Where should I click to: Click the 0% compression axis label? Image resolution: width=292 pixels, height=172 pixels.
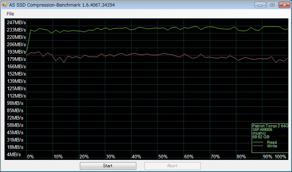tap(30, 157)
